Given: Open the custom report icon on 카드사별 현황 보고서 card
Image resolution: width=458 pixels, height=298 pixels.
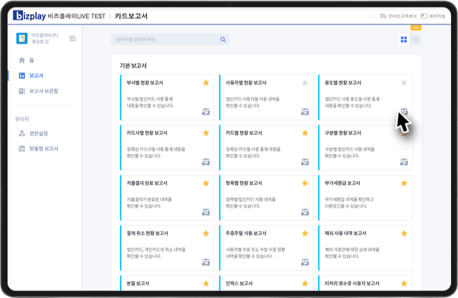Looking at the screenshot, I should [x=206, y=162].
